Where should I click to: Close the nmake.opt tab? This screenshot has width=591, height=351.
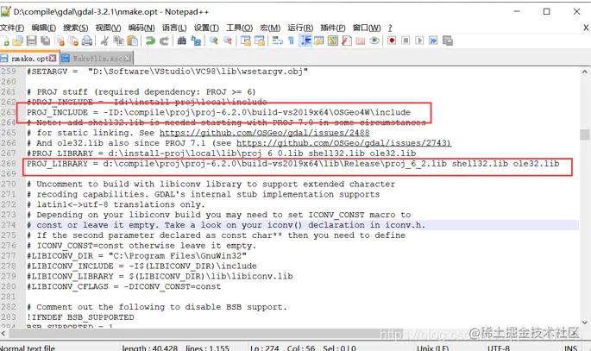click(x=53, y=59)
